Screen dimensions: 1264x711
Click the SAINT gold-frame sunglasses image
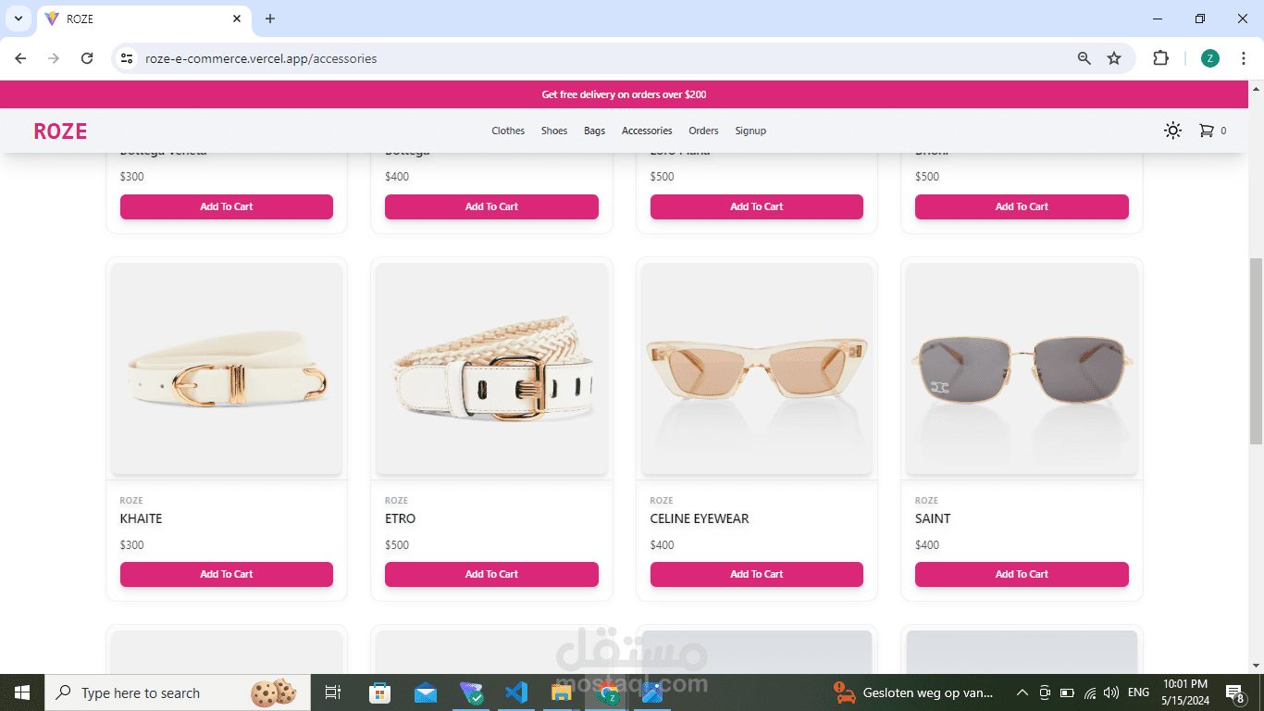pos(1022,369)
